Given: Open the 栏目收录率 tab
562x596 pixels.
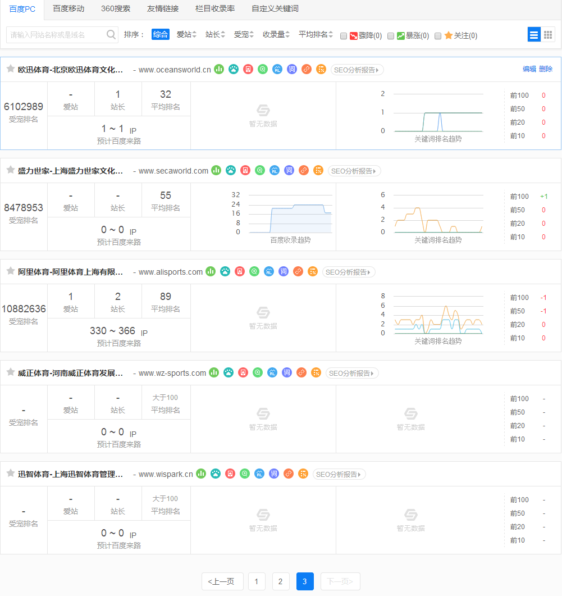Looking at the screenshot, I should point(214,9).
